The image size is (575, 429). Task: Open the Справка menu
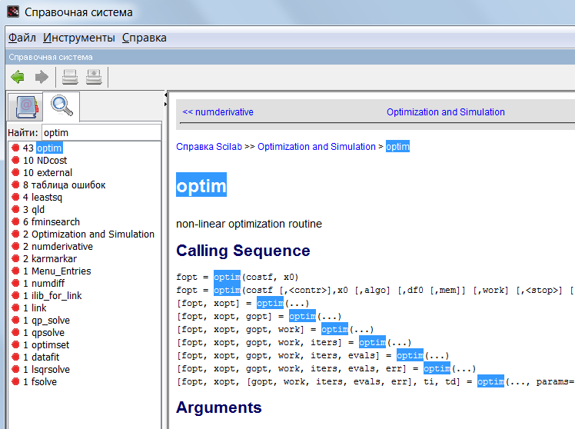point(144,38)
